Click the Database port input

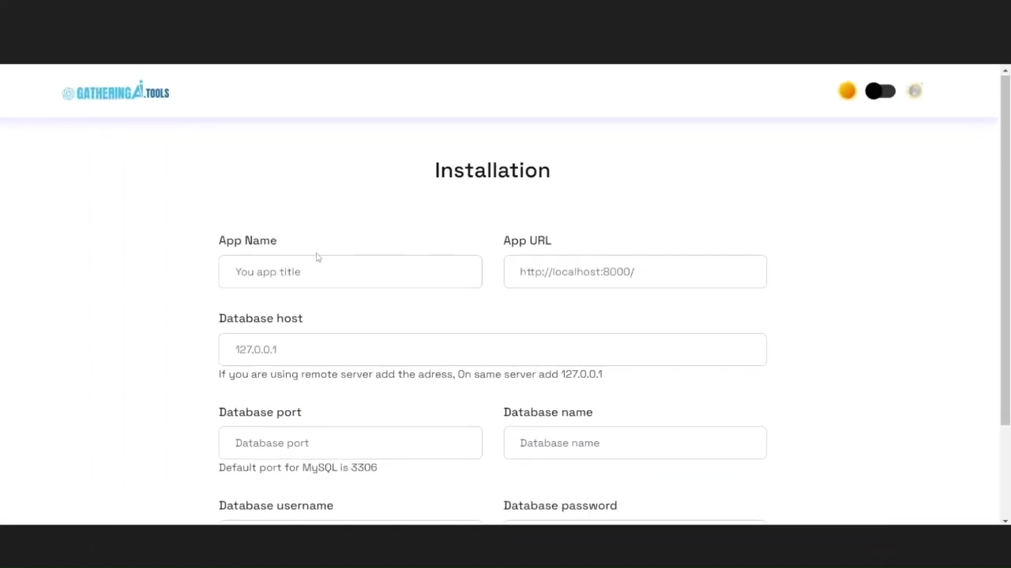click(x=350, y=443)
